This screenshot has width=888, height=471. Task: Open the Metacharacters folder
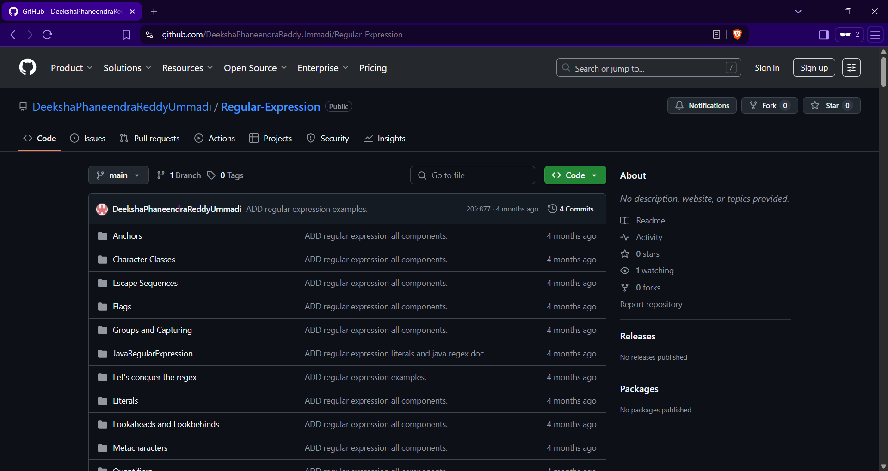coord(140,448)
